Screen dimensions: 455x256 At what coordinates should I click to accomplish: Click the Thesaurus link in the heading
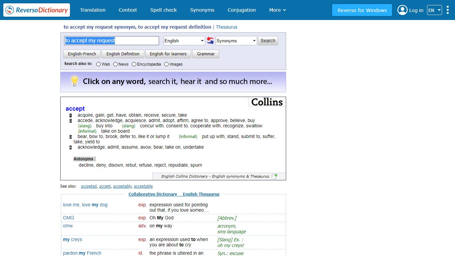(x=227, y=27)
